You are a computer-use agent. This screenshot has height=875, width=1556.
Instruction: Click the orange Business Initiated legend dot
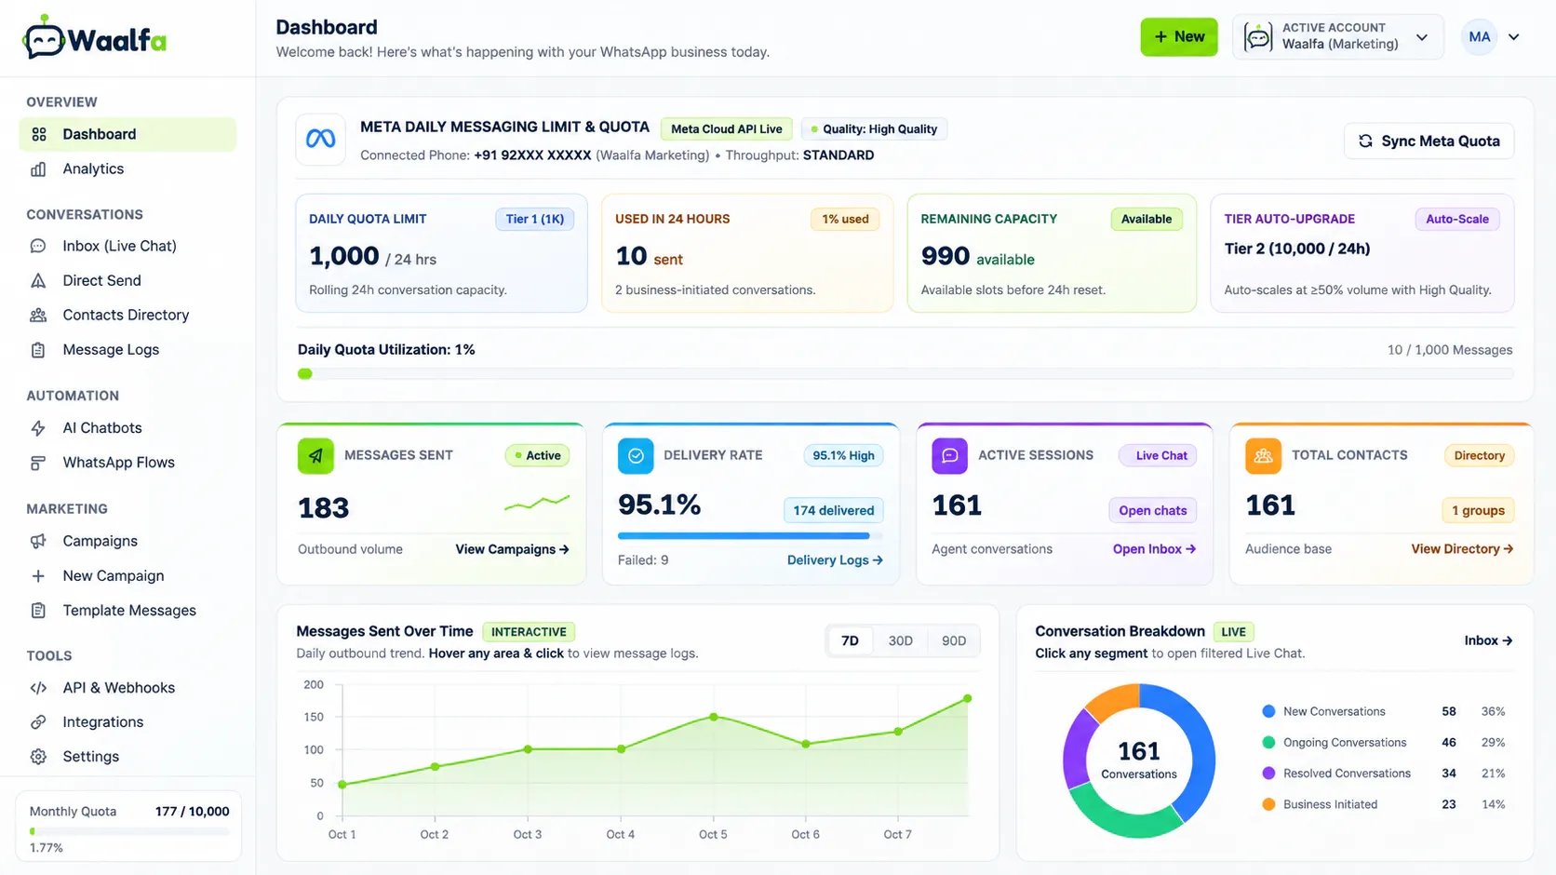(1268, 804)
